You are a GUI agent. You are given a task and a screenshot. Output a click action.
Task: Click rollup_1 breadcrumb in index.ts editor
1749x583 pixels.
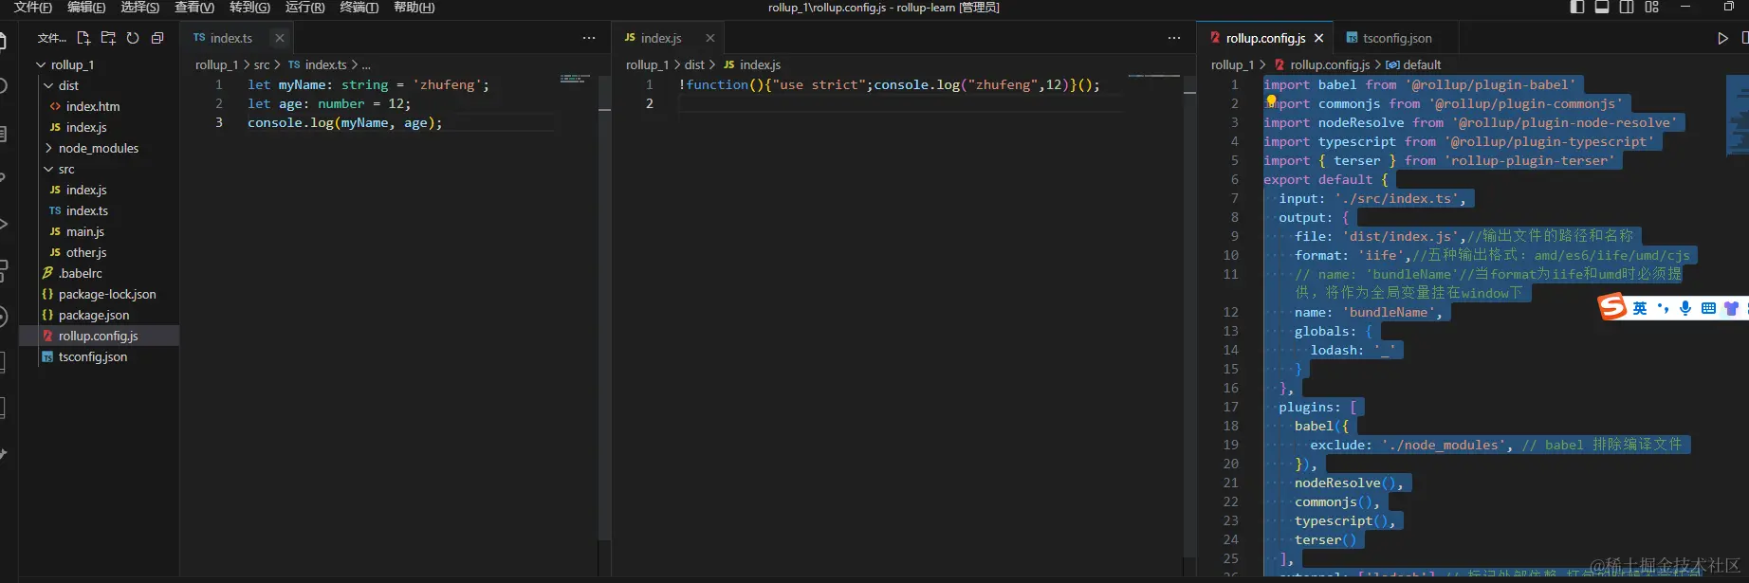(217, 64)
